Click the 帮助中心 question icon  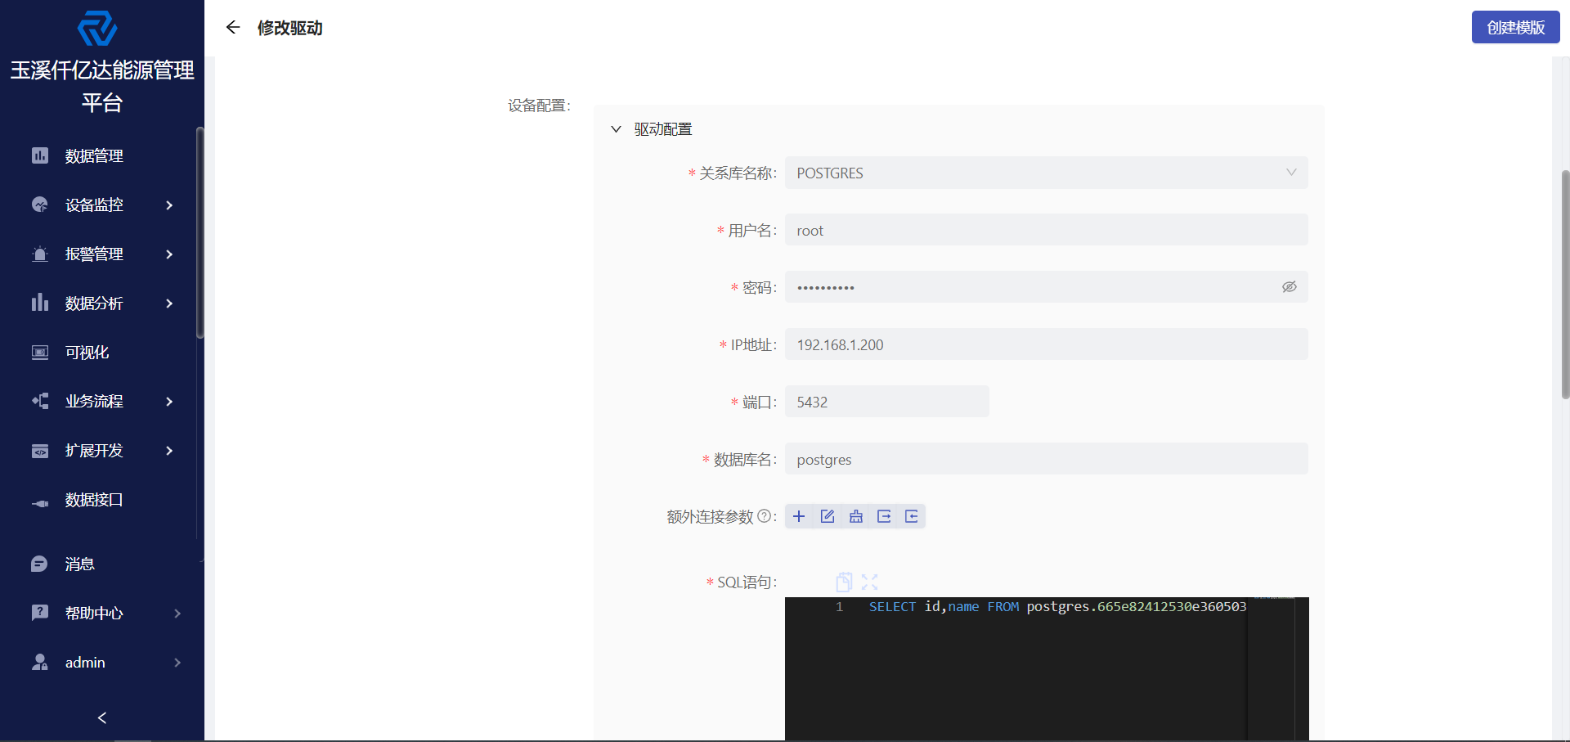pyautogui.click(x=39, y=613)
